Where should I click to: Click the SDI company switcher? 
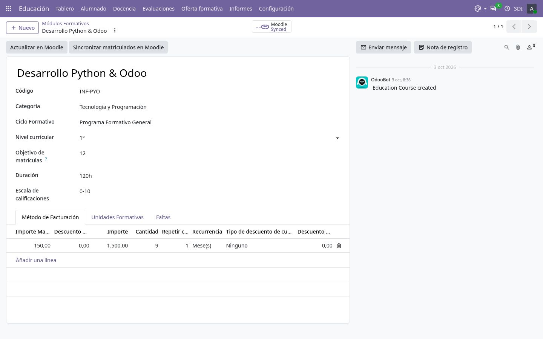click(518, 8)
